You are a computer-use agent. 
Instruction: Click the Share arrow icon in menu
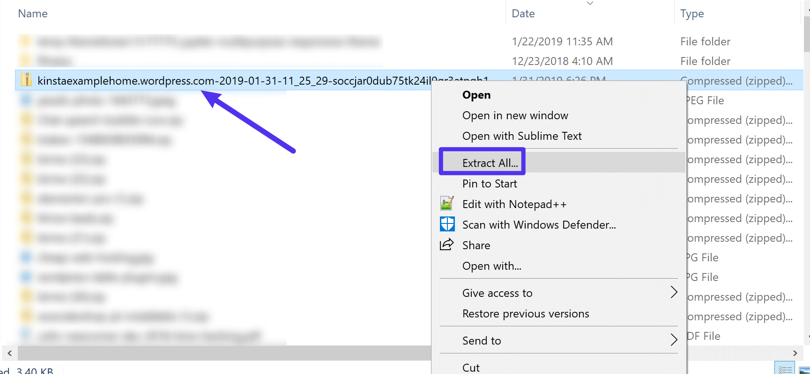tap(447, 245)
